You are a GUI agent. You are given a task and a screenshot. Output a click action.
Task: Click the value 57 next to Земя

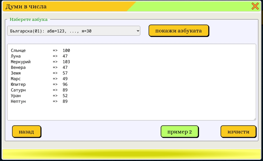(65, 73)
